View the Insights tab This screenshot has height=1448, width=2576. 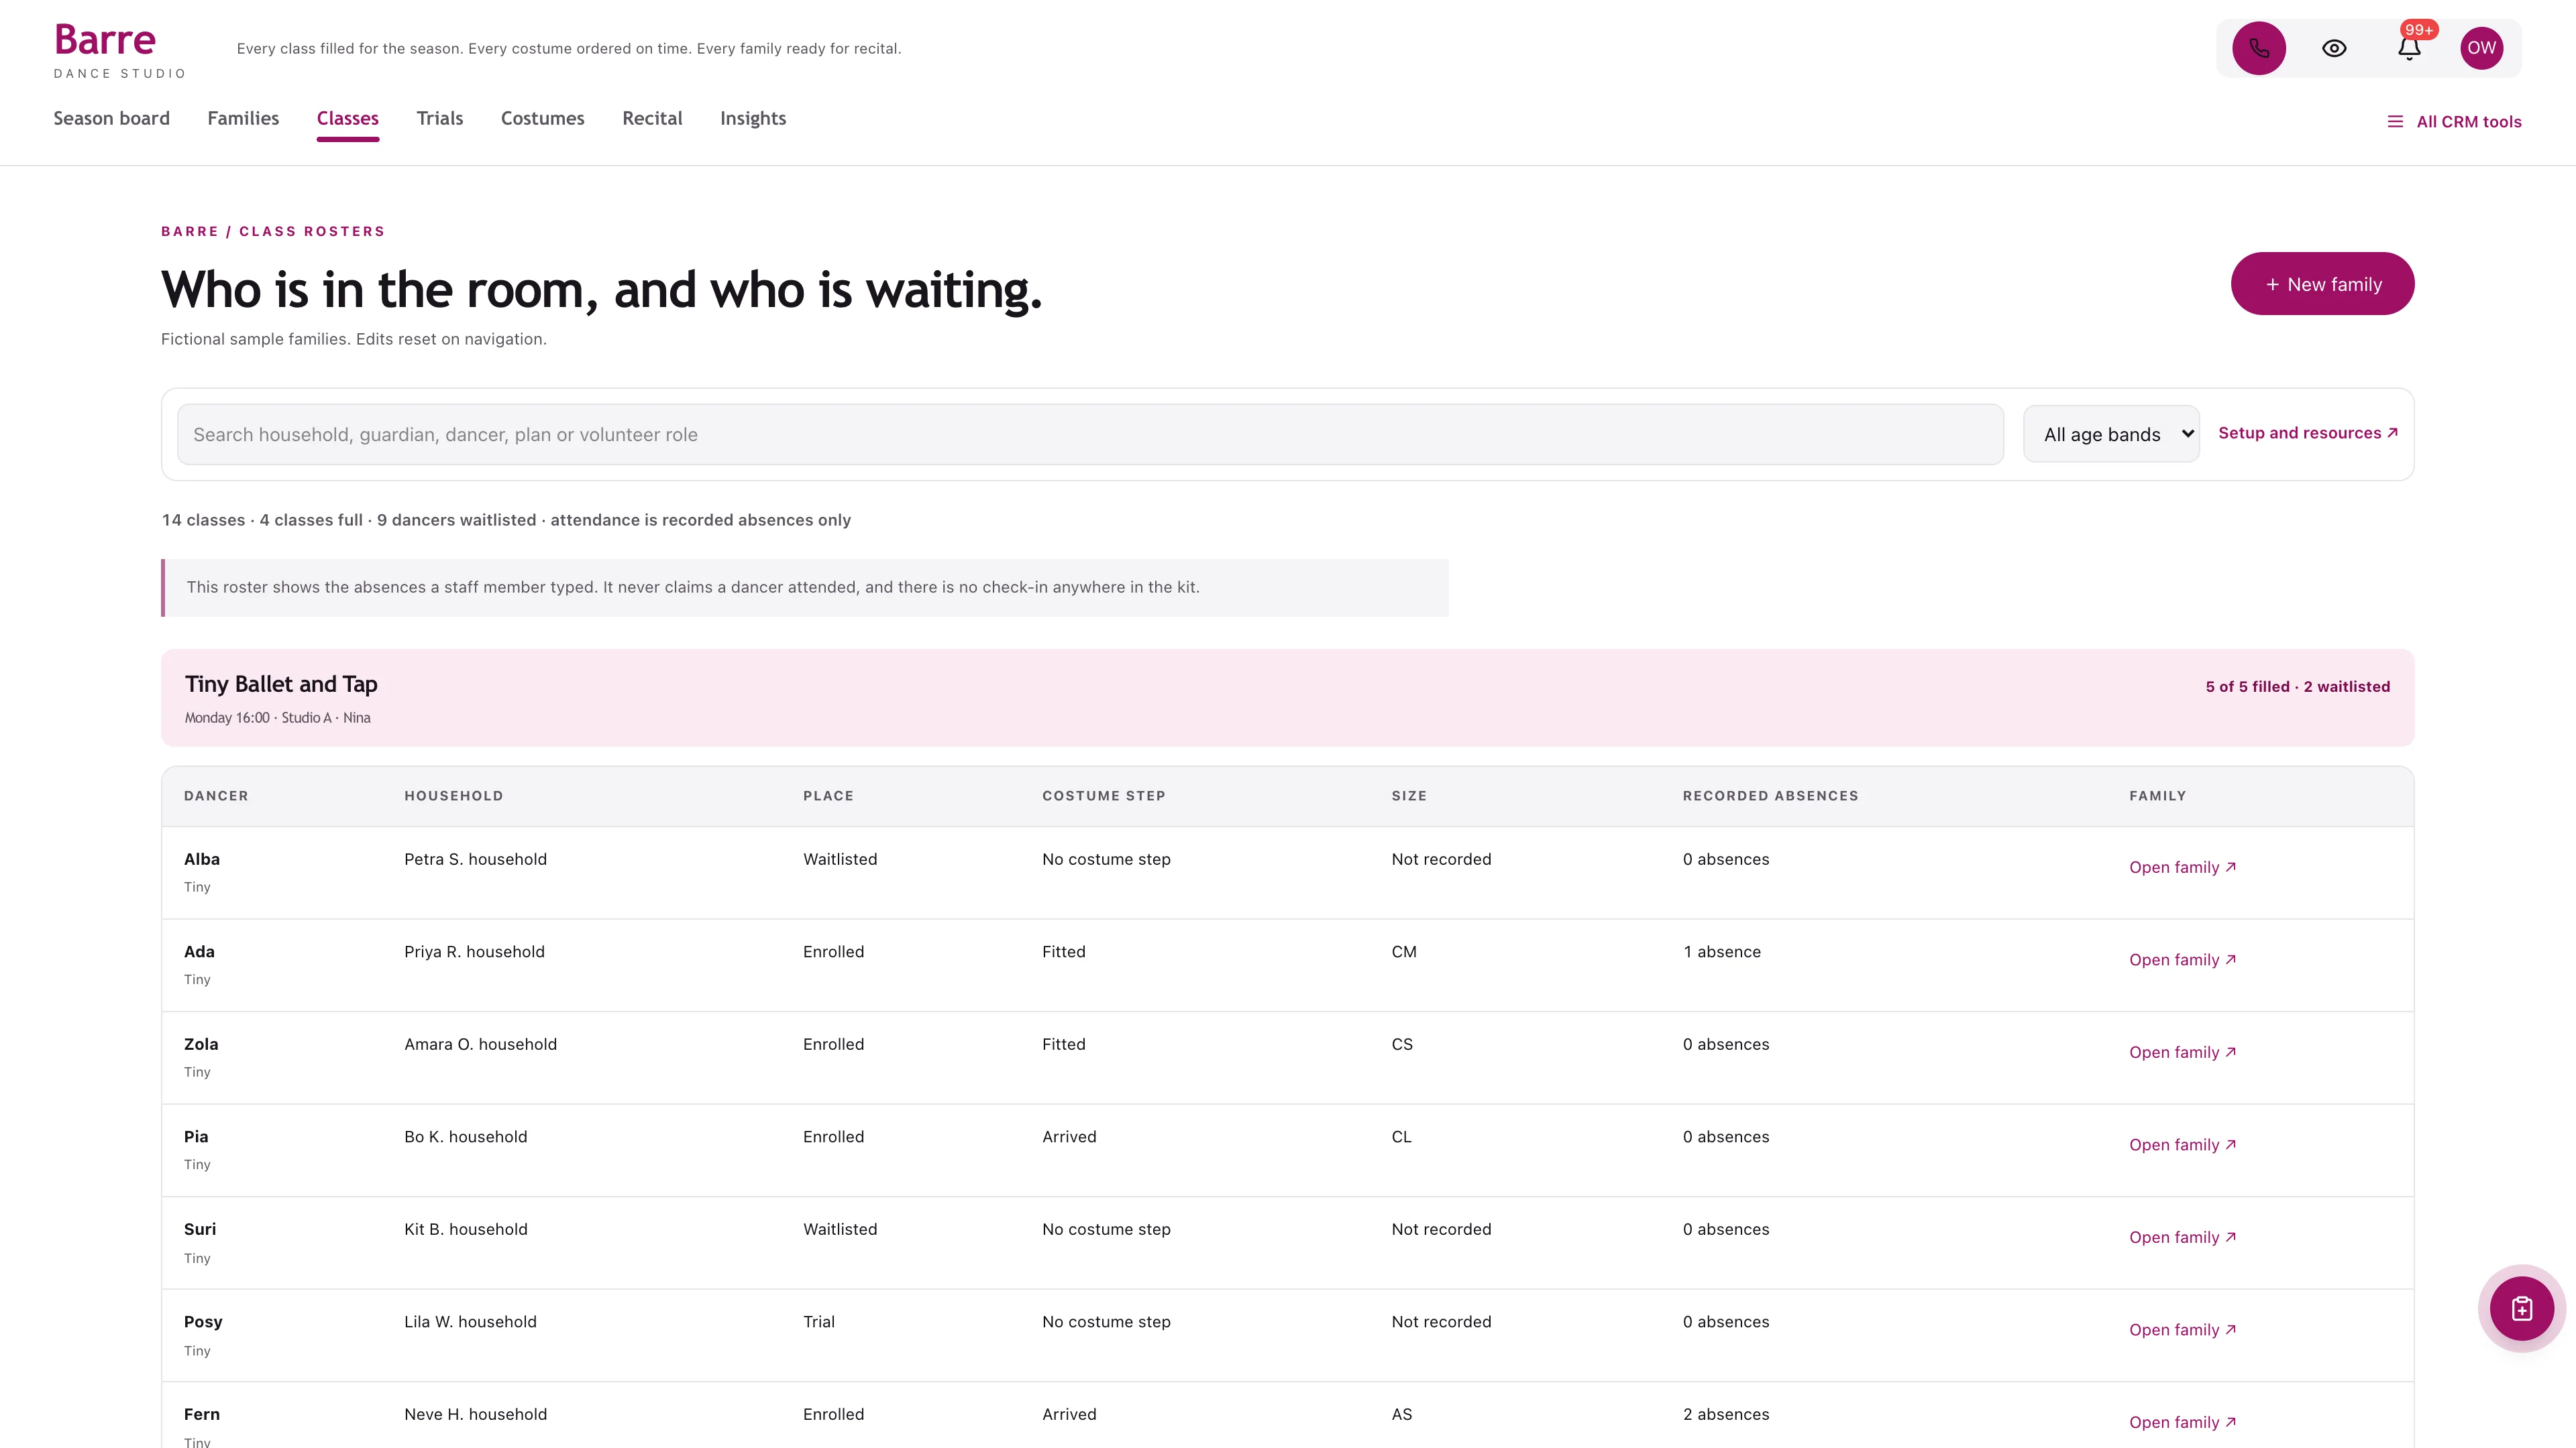point(753,119)
